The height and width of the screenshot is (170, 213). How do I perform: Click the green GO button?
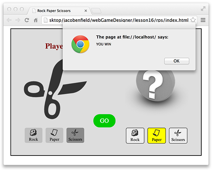[x=104, y=121]
